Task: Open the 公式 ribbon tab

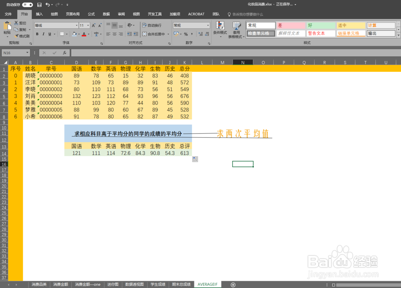Action: click(91, 14)
